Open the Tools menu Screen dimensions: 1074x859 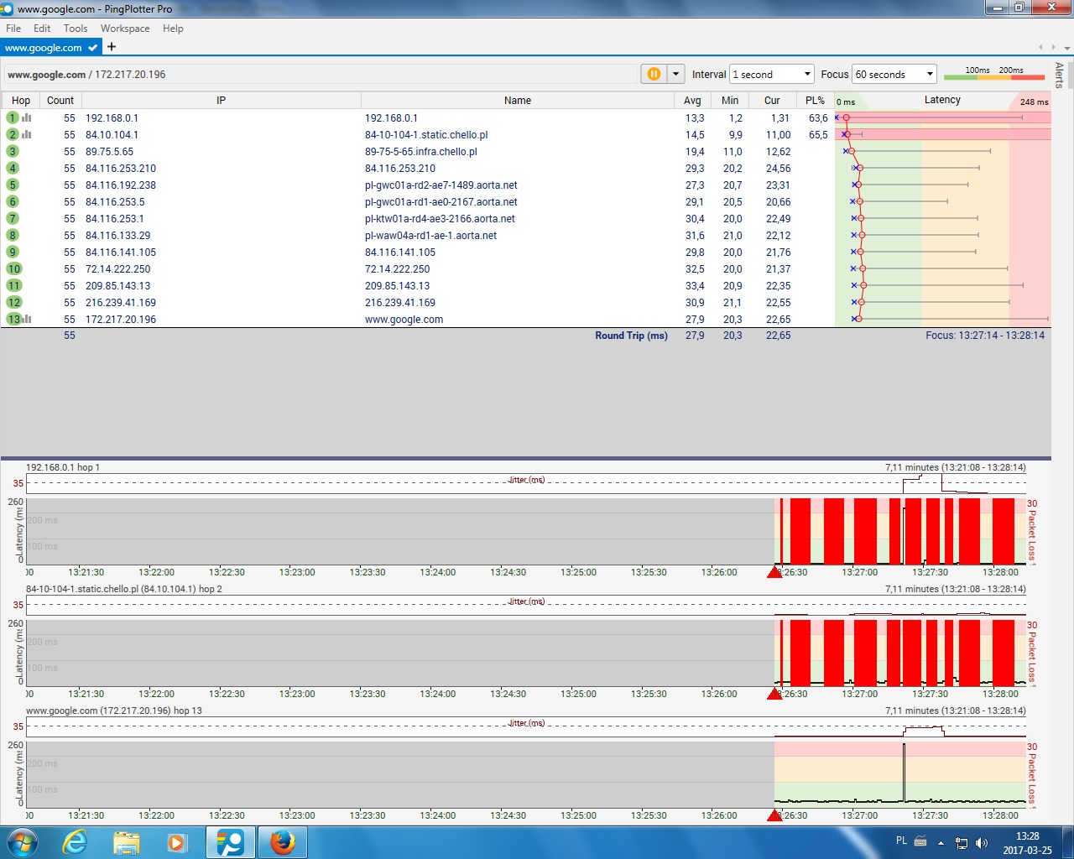pos(76,28)
